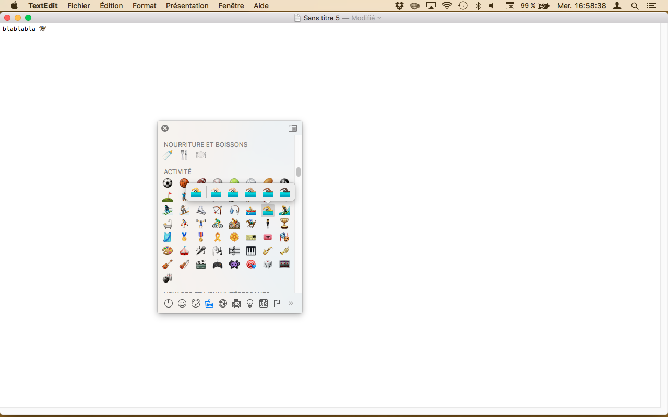The image size is (668, 417).
Task: Insert the theater masks emoji
Action: point(284,237)
